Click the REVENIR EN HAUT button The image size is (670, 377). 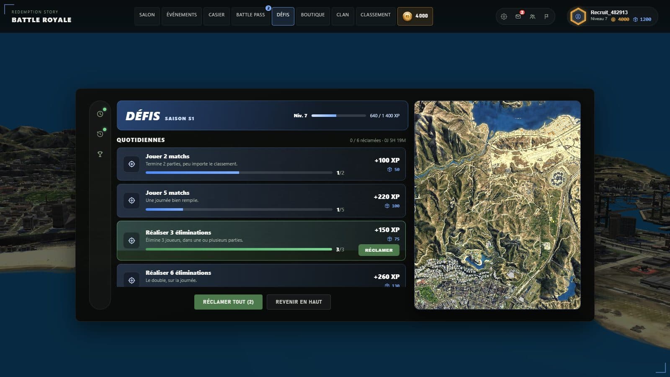tap(299, 302)
